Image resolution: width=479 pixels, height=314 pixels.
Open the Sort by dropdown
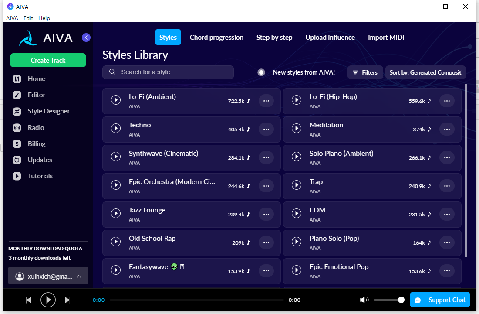click(425, 72)
